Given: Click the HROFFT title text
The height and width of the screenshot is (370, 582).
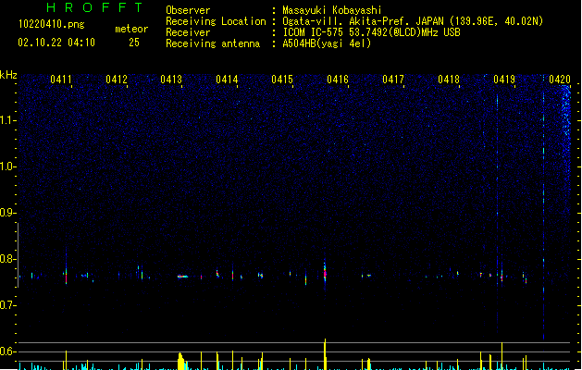Looking at the screenshot, I should coord(94,7).
